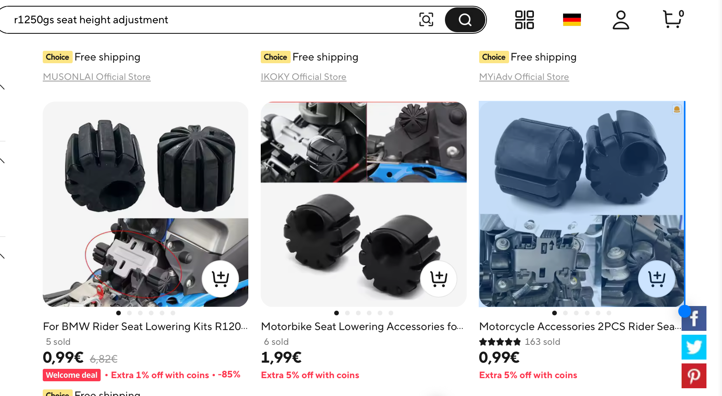
Task: Click the image search camera icon
Action: click(x=426, y=19)
